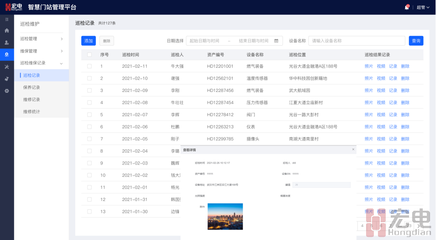This screenshot has height=240, width=436.
Task: Click the calendar icon in date picker
Action: coord(276,41)
